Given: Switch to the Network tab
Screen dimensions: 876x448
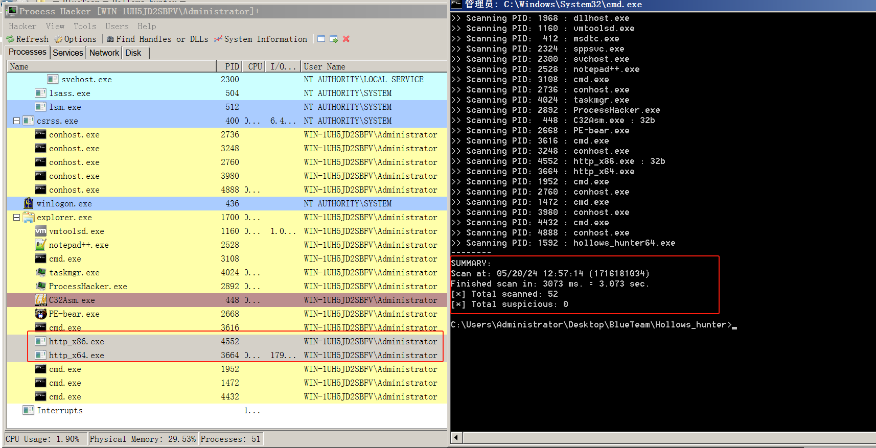Looking at the screenshot, I should pos(104,53).
